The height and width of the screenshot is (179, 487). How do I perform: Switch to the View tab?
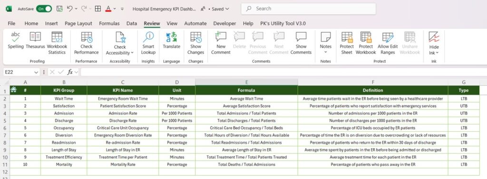(x=172, y=23)
